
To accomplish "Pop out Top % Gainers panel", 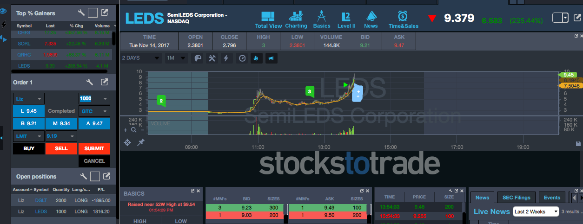I will pyautogui.click(x=105, y=13).
